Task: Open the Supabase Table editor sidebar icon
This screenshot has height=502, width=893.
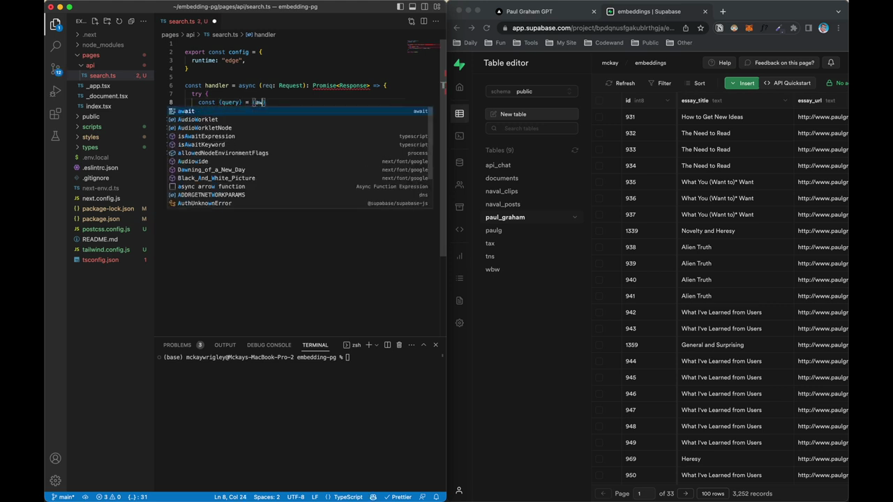Action: 459,114
